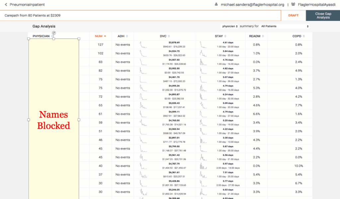The image size is (340, 199).
Task: Open the FlaglerHospitalAyasdi group link
Action: tap(316, 5)
